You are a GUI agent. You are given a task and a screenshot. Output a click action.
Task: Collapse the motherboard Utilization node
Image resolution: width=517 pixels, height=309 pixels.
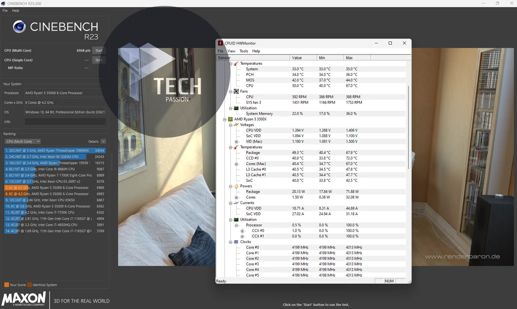click(230, 108)
